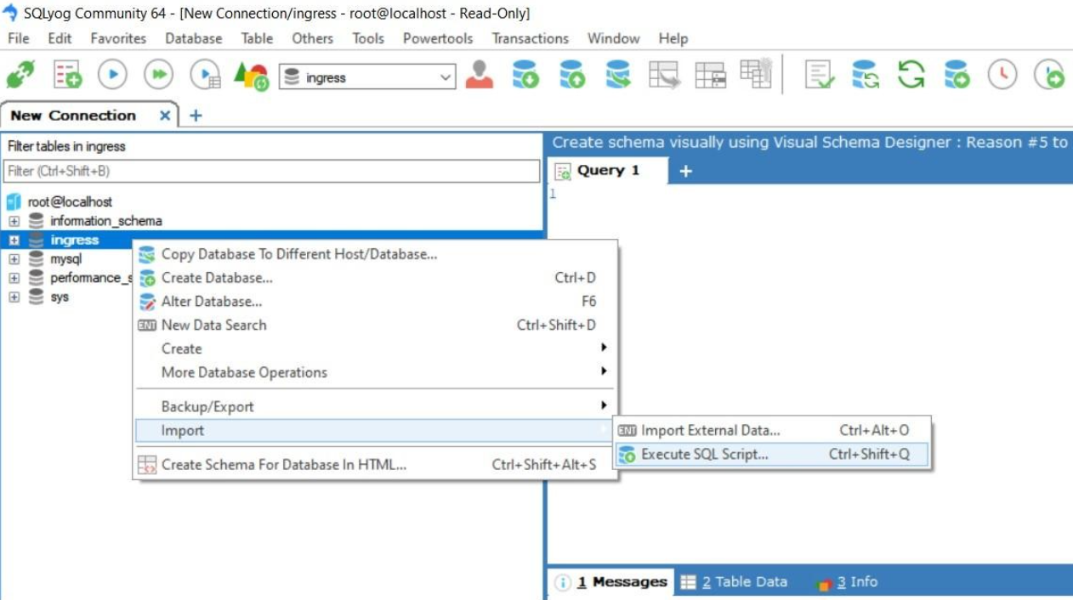
Task: Expand the sys database node
Action: 14,297
